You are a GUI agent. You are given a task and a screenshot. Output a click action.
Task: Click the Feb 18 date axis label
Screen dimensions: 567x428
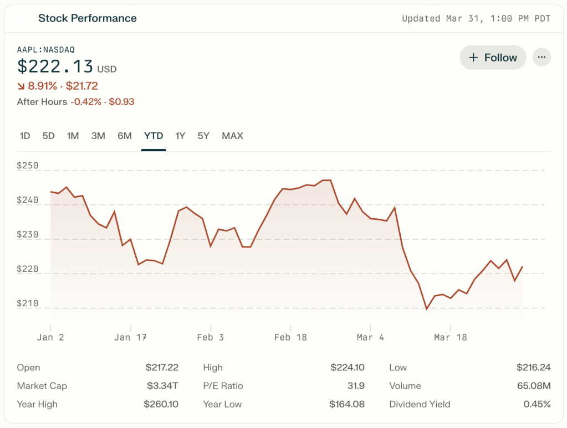click(x=290, y=337)
